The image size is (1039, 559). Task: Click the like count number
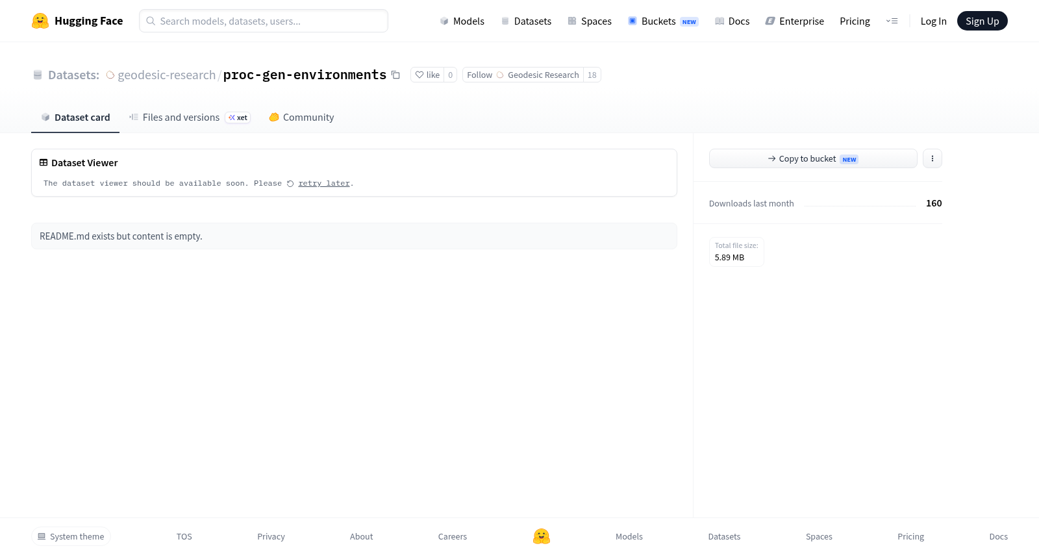click(x=451, y=75)
